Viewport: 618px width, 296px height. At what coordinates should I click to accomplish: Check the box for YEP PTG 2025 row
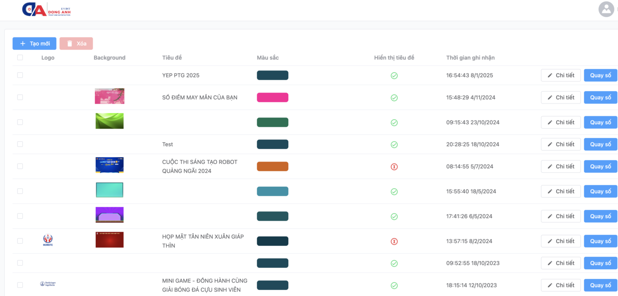[20, 75]
